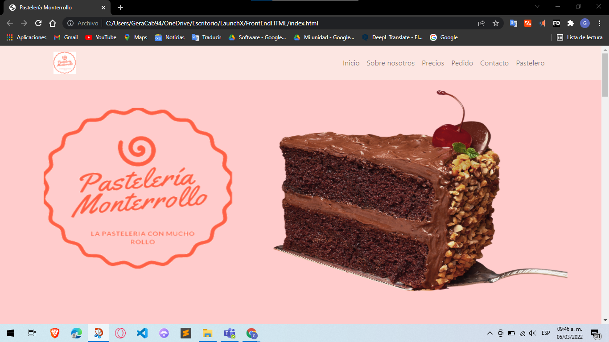
Task: Launch Visual Studio Code from the taskbar
Action: click(x=142, y=333)
